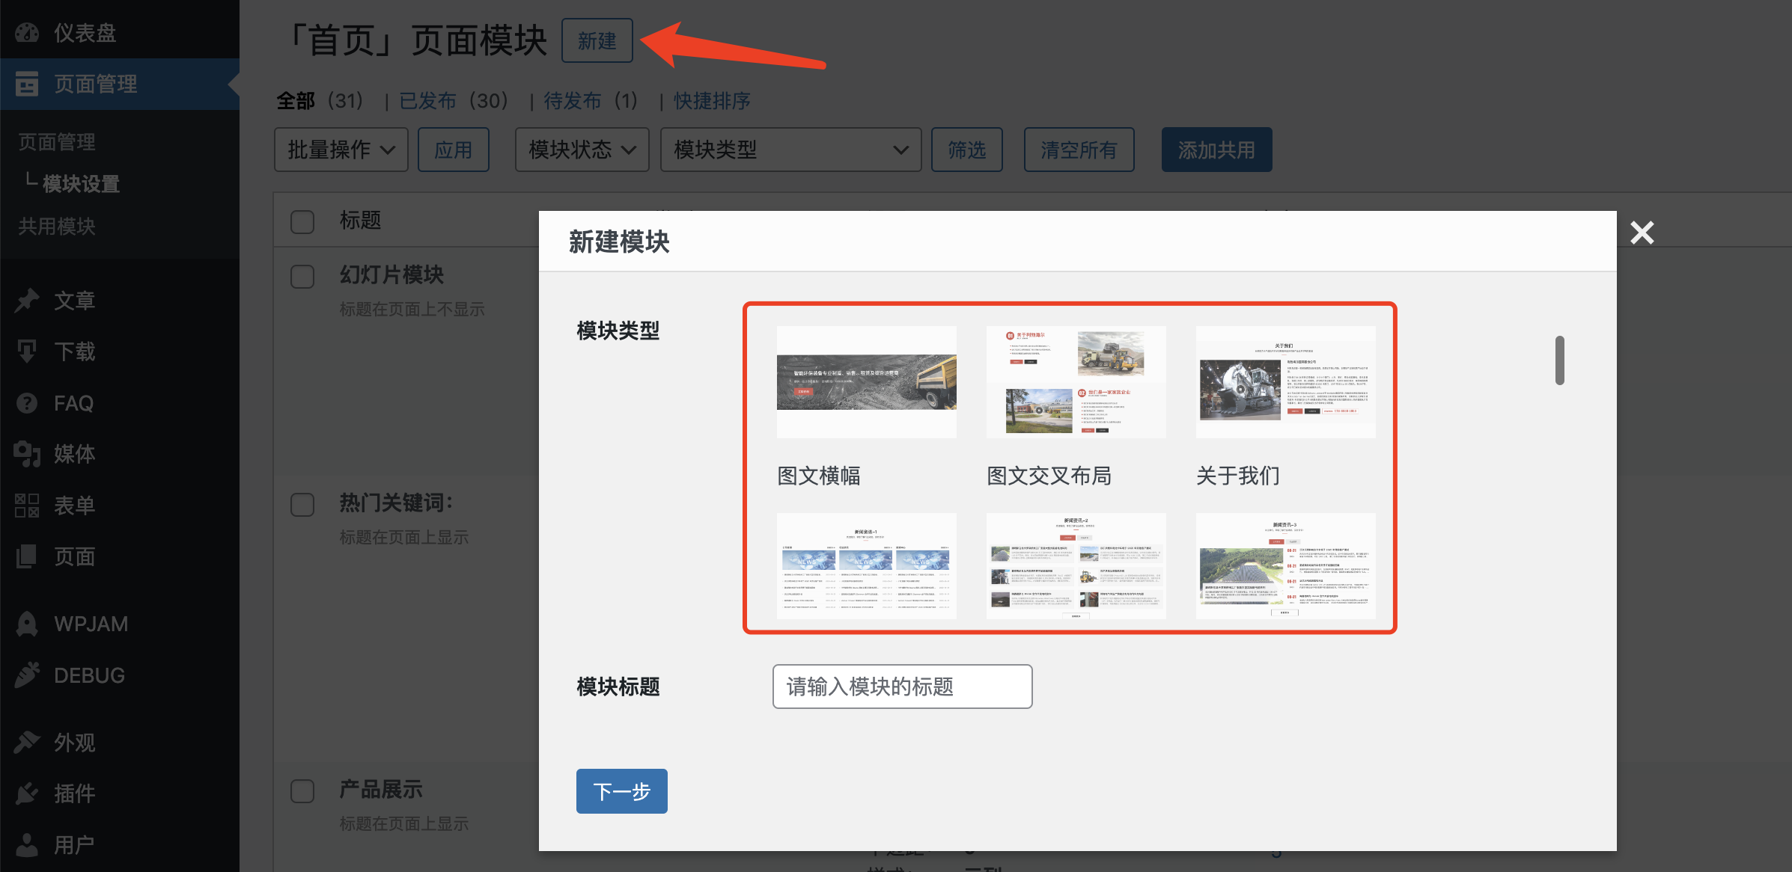Open 共用模块 submenu entry
The height and width of the screenshot is (872, 1792).
[x=57, y=226]
